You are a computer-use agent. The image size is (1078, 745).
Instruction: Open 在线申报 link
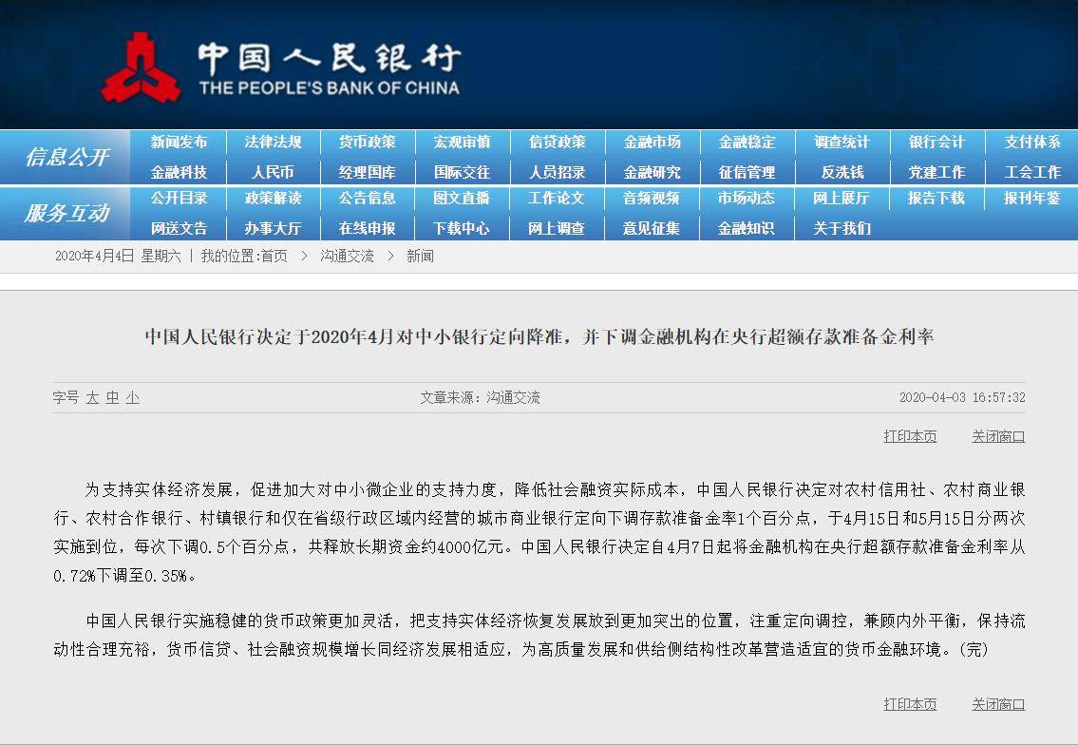[368, 228]
